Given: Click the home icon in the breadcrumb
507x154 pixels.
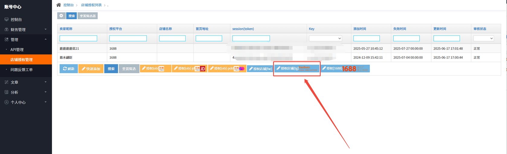Looking at the screenshot, I should click(59, 5).
